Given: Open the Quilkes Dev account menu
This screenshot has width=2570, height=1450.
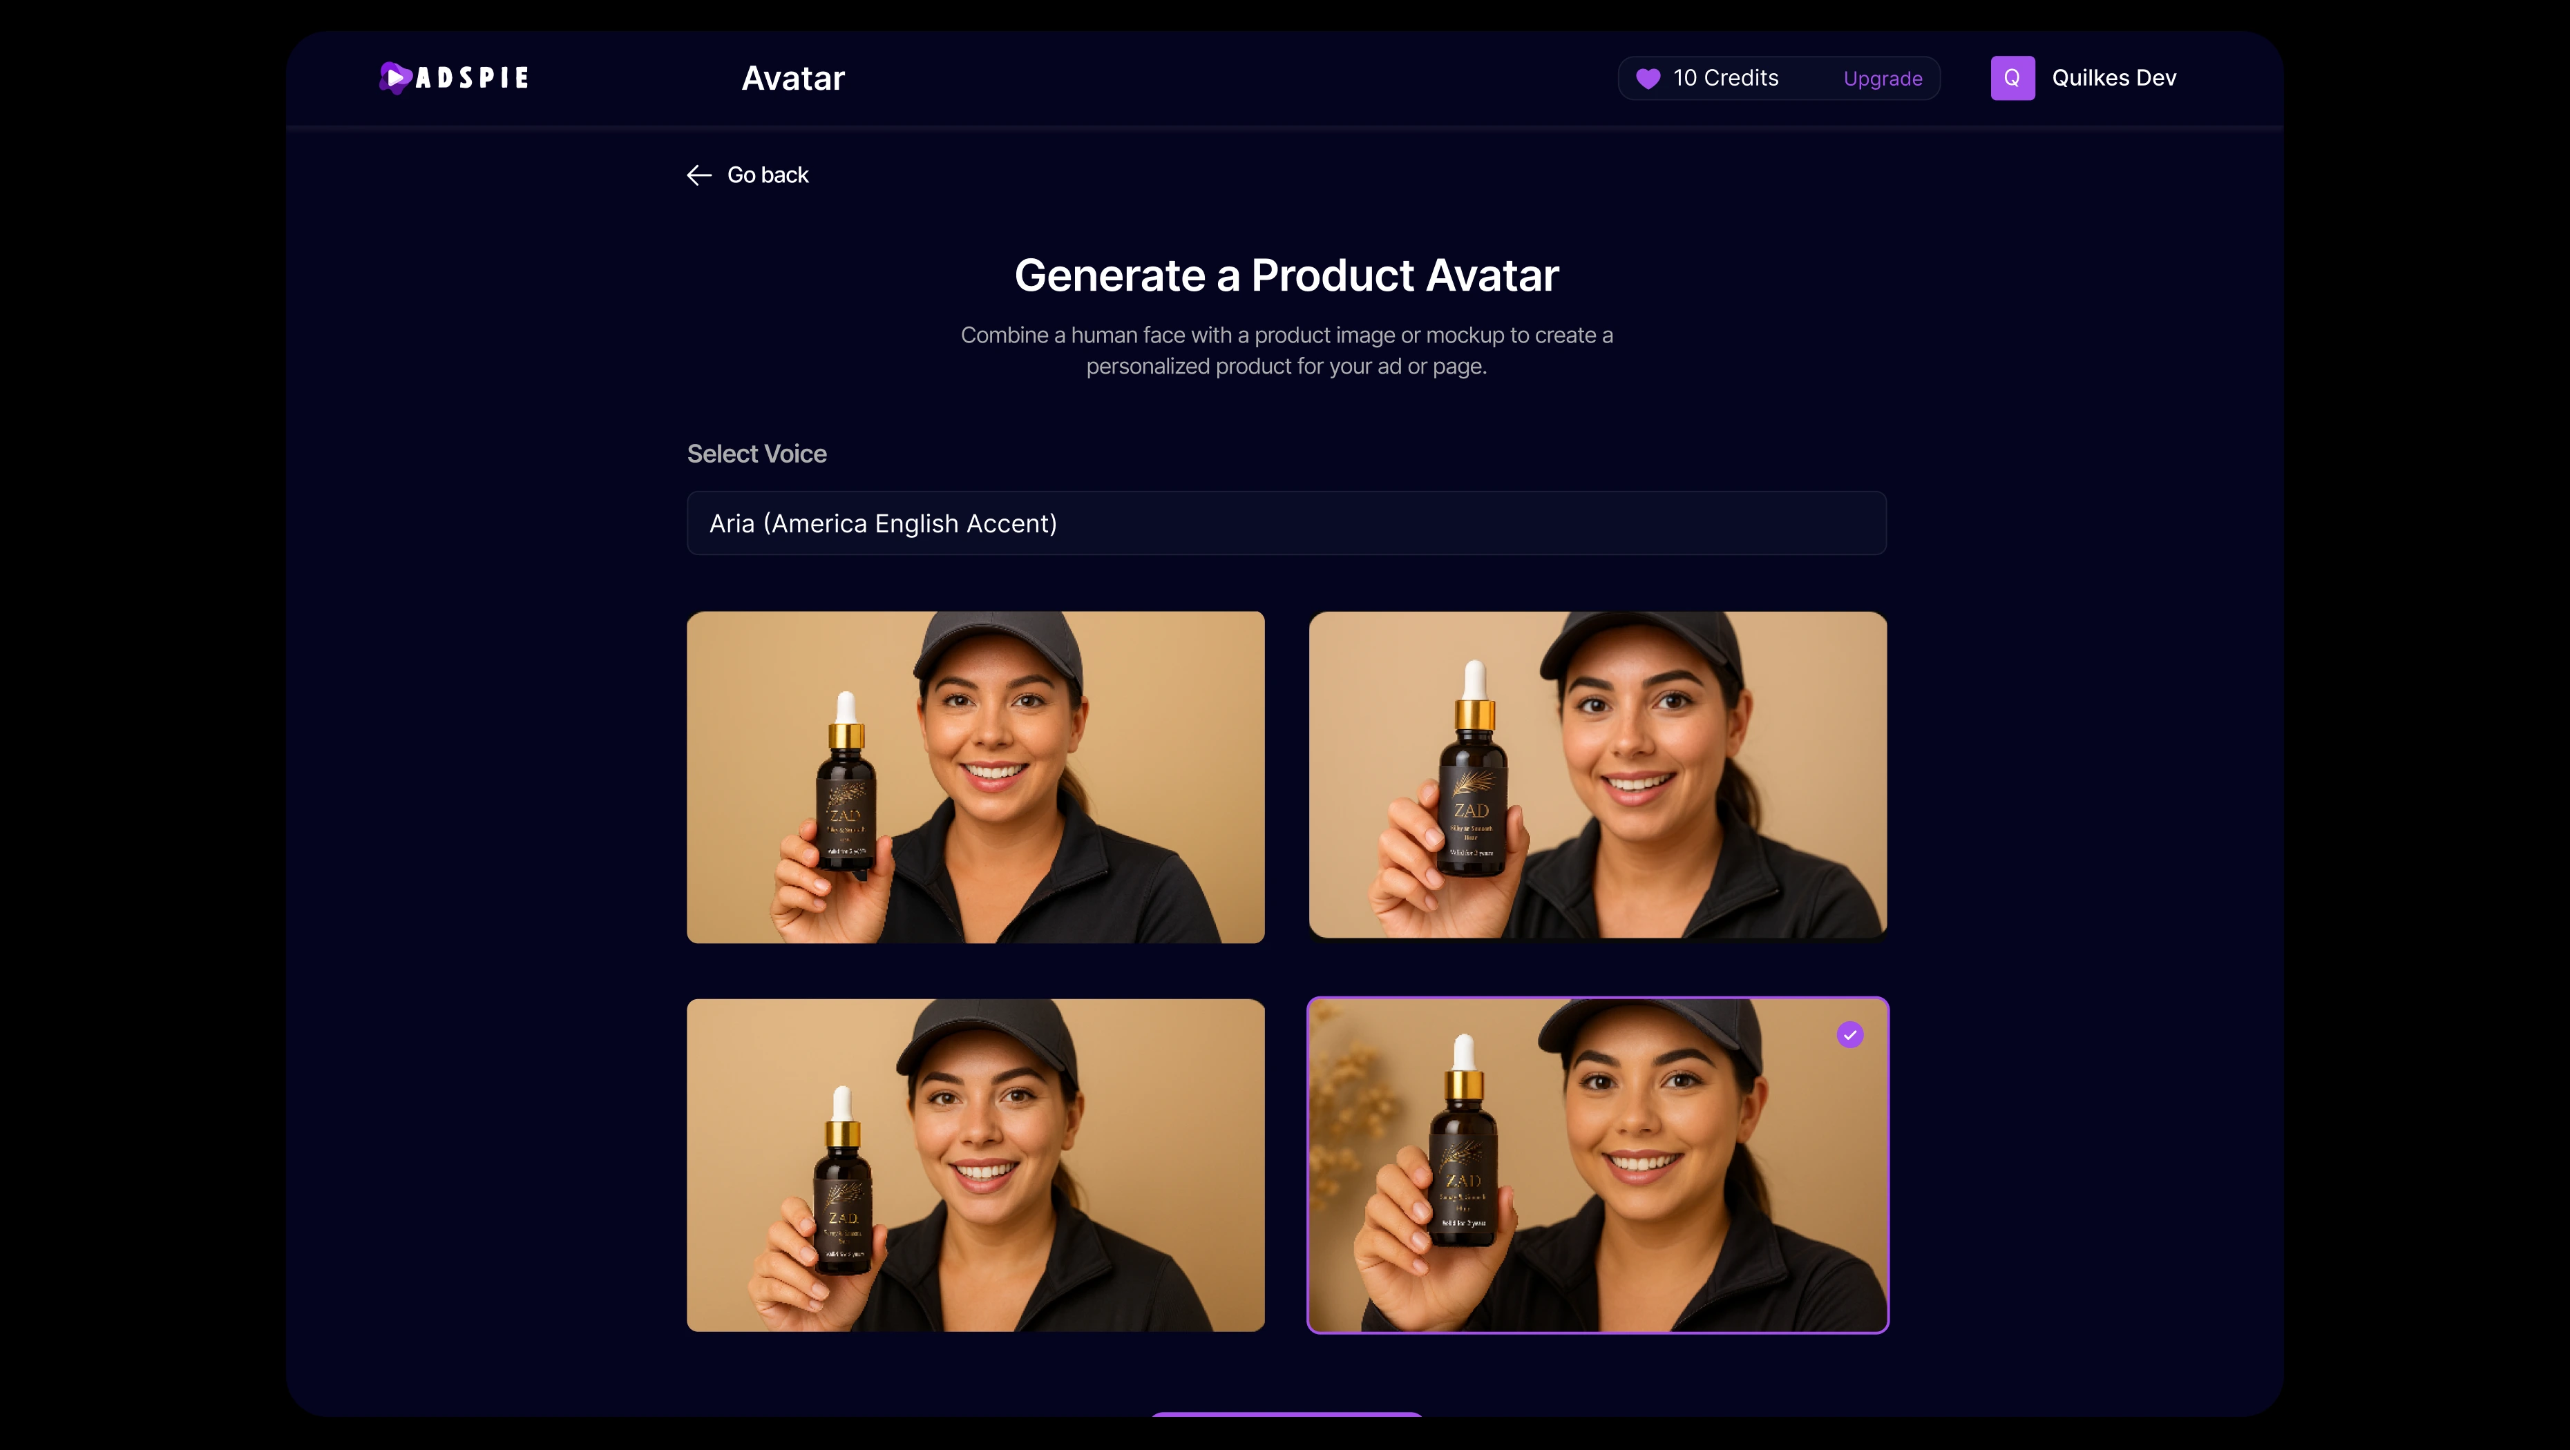Looking at the screenshot, I should point(2113,78).
